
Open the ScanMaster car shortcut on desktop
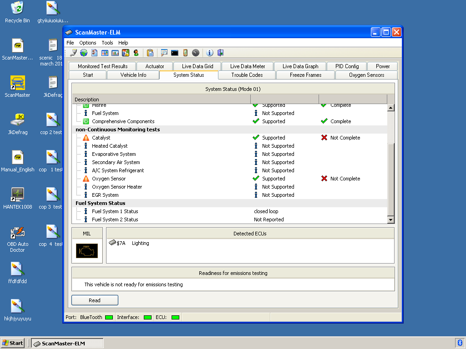click(17, 86)
